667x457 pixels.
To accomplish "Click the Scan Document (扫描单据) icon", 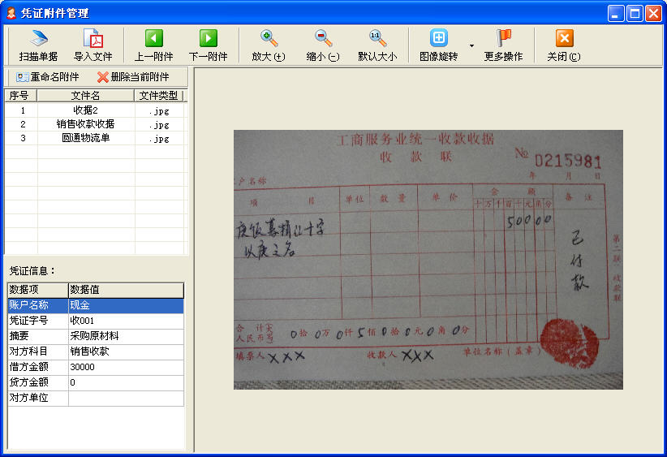I will [38, 38].
